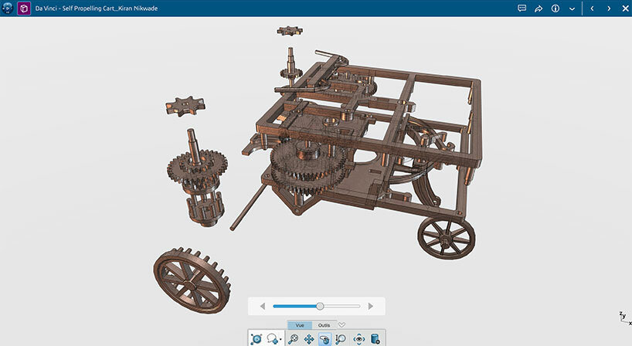Open the comments chat bubble icon
The height and width of the screenshot is (346, 632).
522,8
